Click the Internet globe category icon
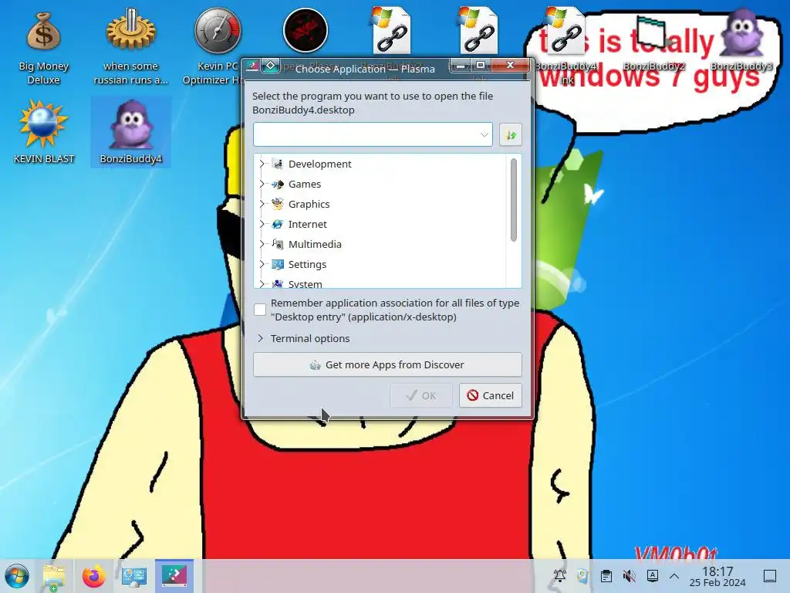The height and width of the screenshot is (593, 790). point(277,224)
